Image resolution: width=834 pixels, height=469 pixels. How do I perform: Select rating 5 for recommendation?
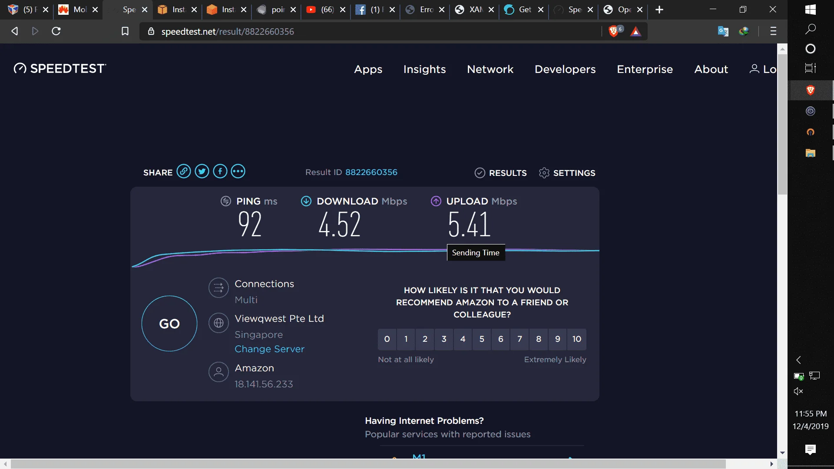click(482, 339)
